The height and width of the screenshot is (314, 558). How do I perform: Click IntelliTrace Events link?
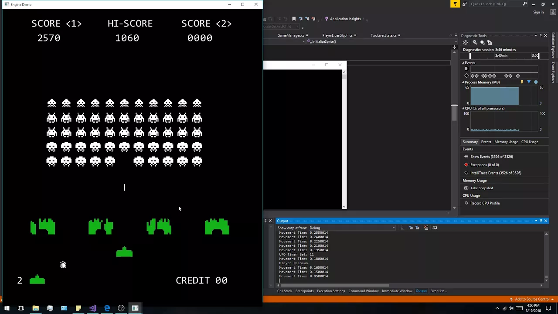coord(496,173)
